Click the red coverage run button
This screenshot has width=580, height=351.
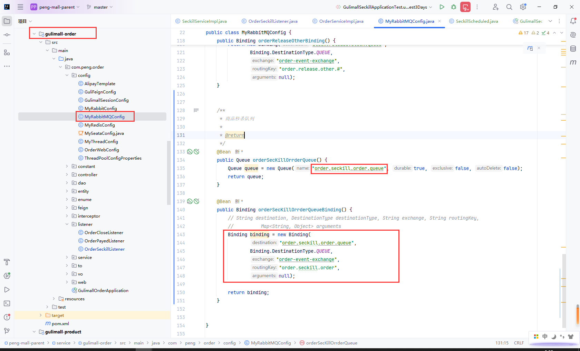point(465,7)
